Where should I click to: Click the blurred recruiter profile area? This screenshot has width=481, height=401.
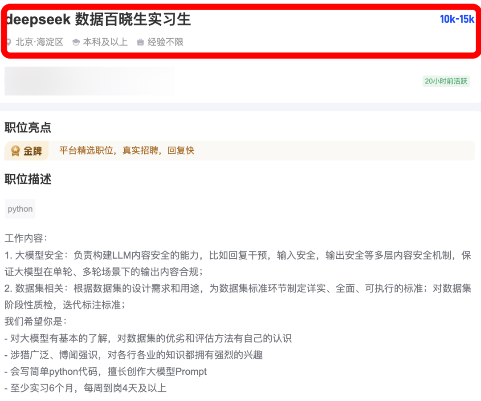click(x=90, y=81)
